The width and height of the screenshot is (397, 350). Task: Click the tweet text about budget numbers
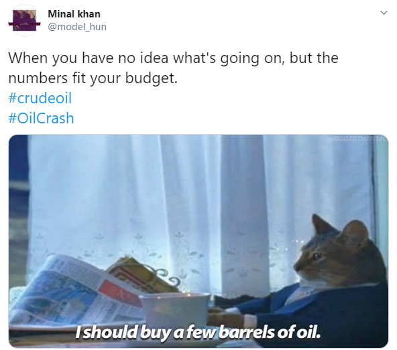coord(173,68)
